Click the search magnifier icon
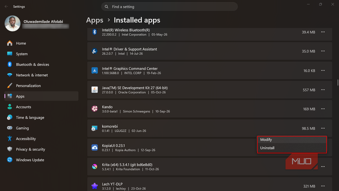This screenshot has height=191, width=339. pos(106,7)
